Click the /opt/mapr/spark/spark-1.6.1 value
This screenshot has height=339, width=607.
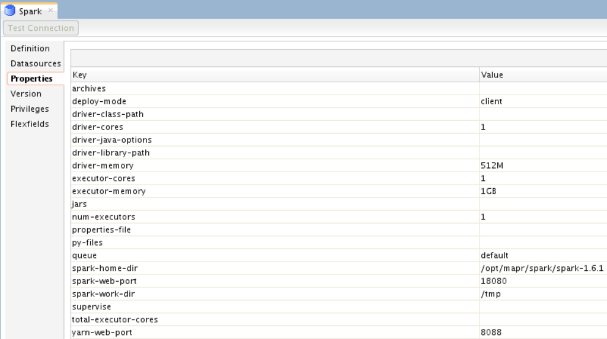tap(542, 268)
